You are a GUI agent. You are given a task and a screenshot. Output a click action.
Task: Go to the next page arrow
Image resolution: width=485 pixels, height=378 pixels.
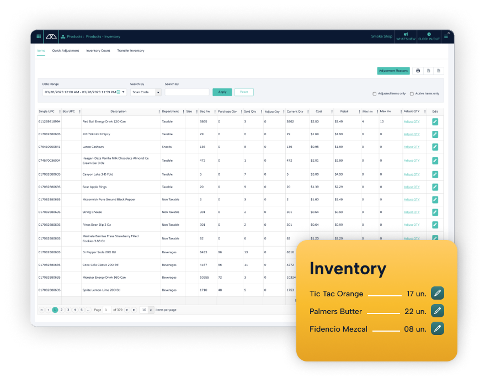tap(127, 310)
